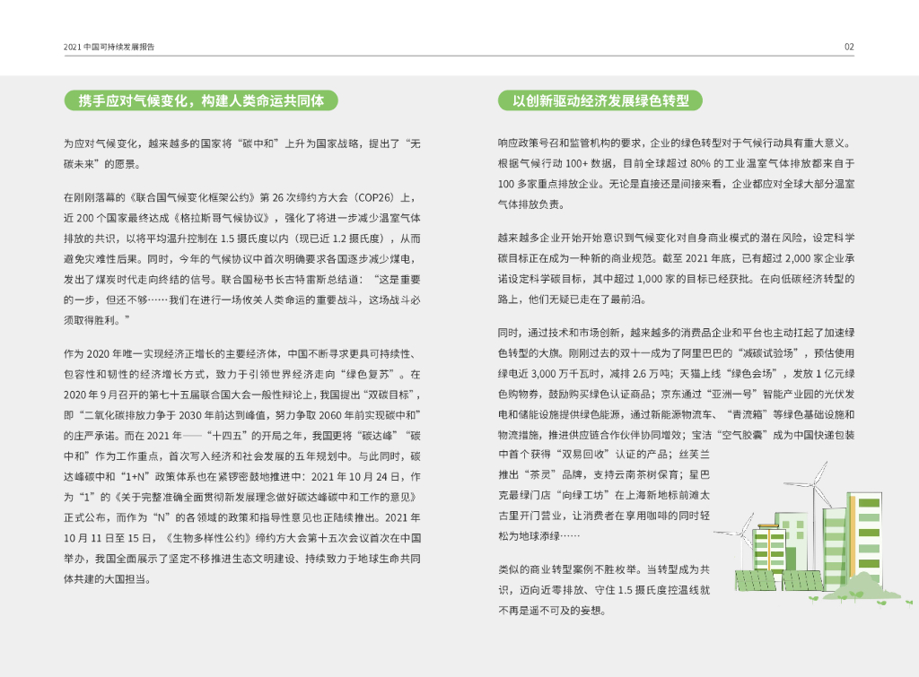Click the line mentioning 3,000 万千瓦时

(677, 374)
